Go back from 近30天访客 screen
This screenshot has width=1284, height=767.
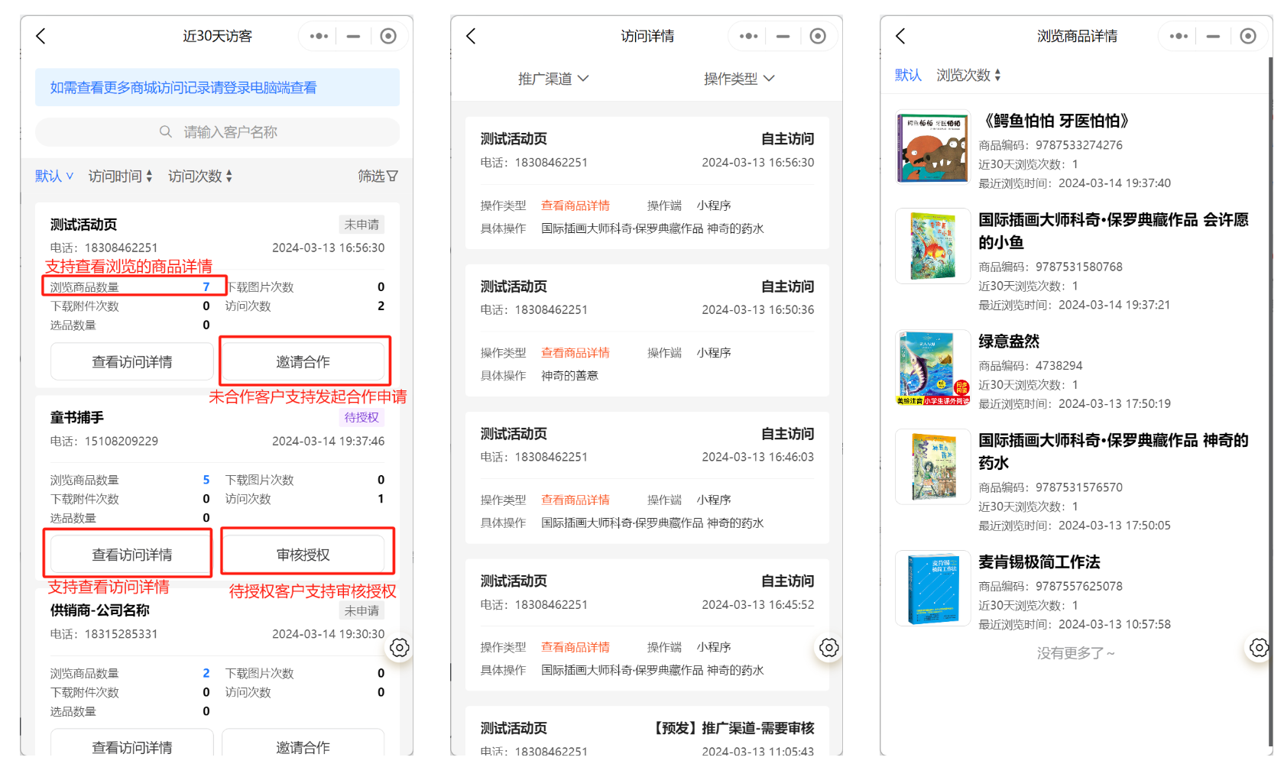(41, 36)
